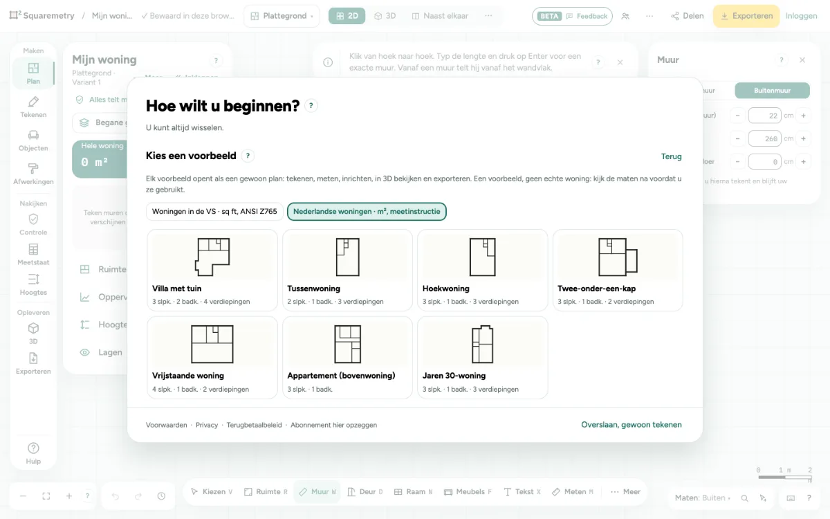Click Overslaan, gewoon tekenen
The image size is (830, 519).
[631, 425]
